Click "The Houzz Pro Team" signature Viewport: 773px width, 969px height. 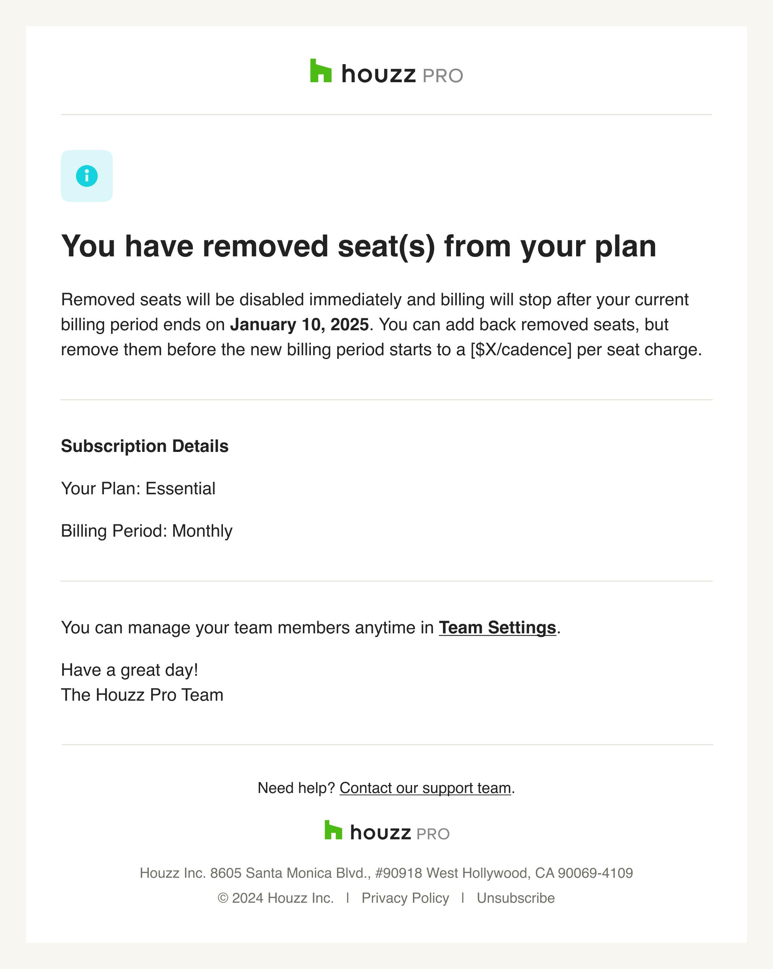pyautogui.click(x=142, y=695)
